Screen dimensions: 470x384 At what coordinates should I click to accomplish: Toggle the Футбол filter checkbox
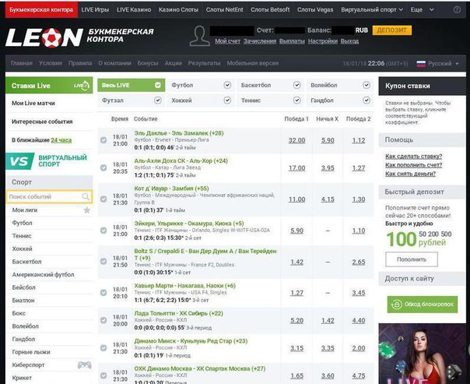[227, 85]
